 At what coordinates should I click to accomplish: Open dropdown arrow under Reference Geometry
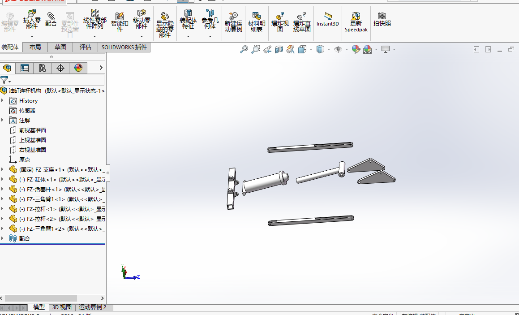(210, 36)
